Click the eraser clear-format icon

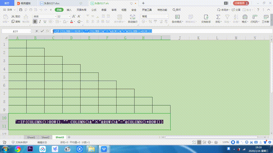point(79,22)
